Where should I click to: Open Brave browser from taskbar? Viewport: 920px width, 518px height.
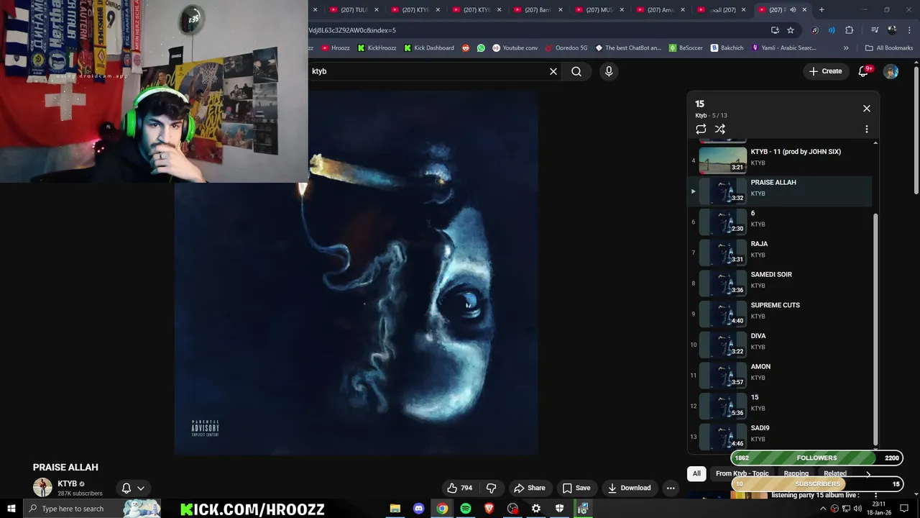point(489,509)
